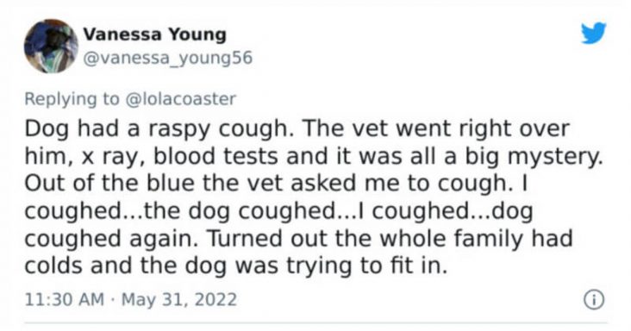Click the phrase 'big mystery' in tweet
Viewport: 631px width, 331px height.
(534, 157)
